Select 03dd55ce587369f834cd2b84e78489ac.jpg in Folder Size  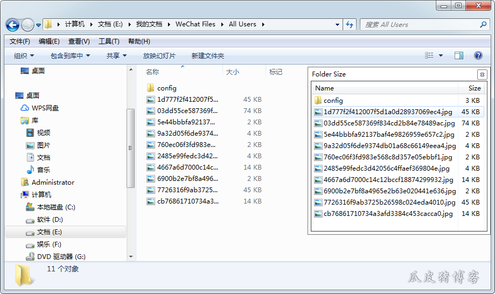(398, 123)
